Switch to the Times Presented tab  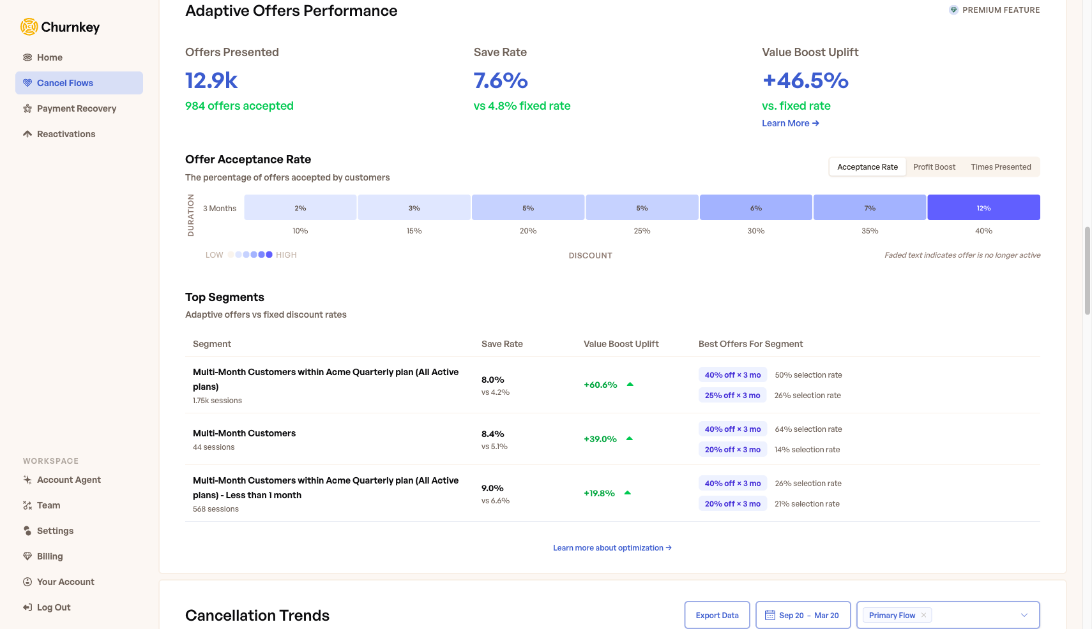click(x=1001, y=166)
